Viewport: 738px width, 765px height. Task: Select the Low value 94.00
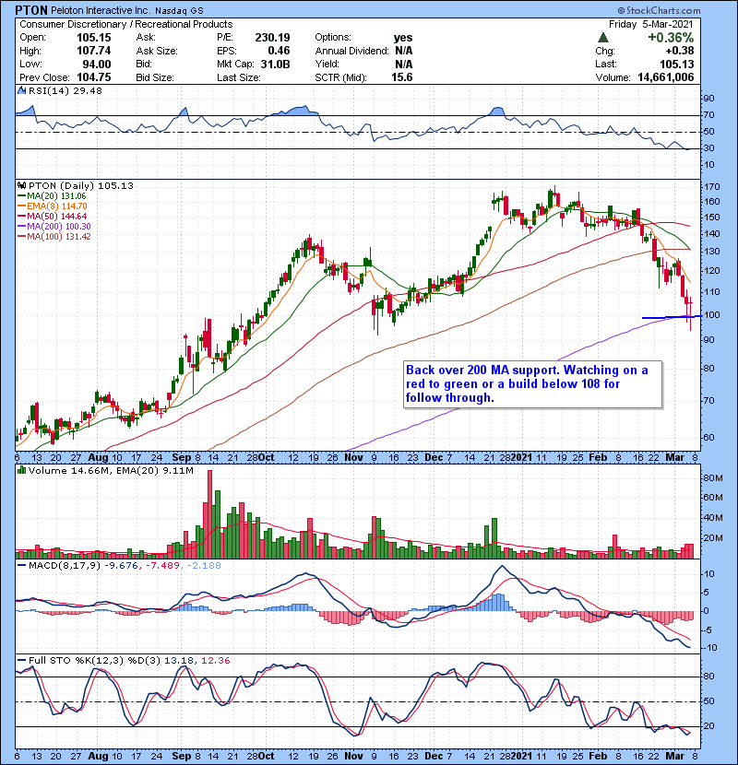pos(97,64)
